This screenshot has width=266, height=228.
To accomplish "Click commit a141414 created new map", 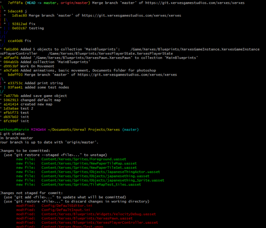I will pyautogui.click(x=28, y=104).
